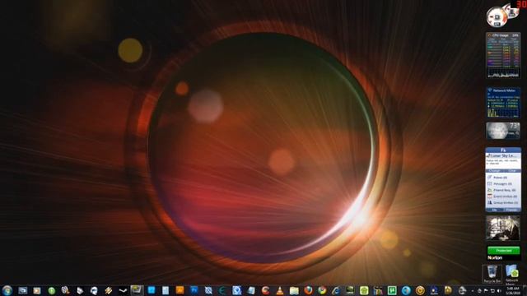Open the Action Center flag icon

tap(486, 291)
